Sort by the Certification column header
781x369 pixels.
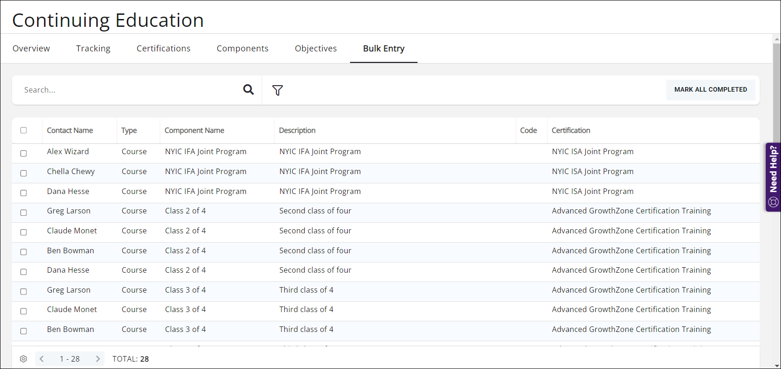[571, 131]
